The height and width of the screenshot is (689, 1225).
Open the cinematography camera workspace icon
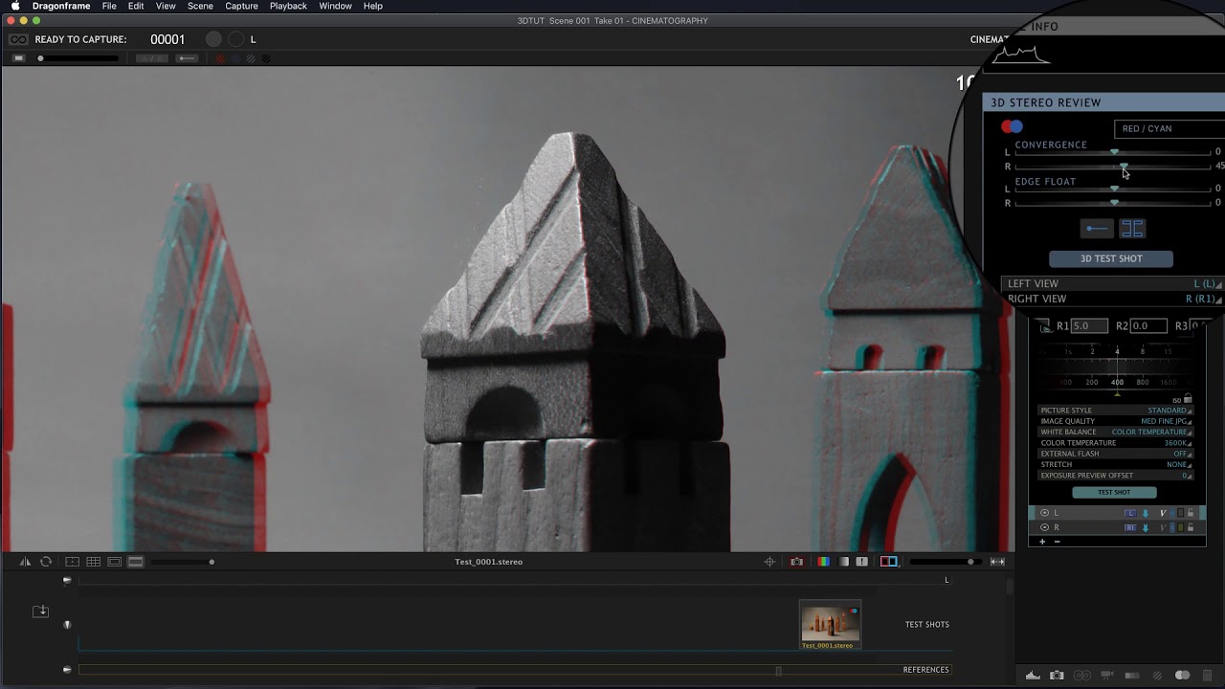point(1057,676)
